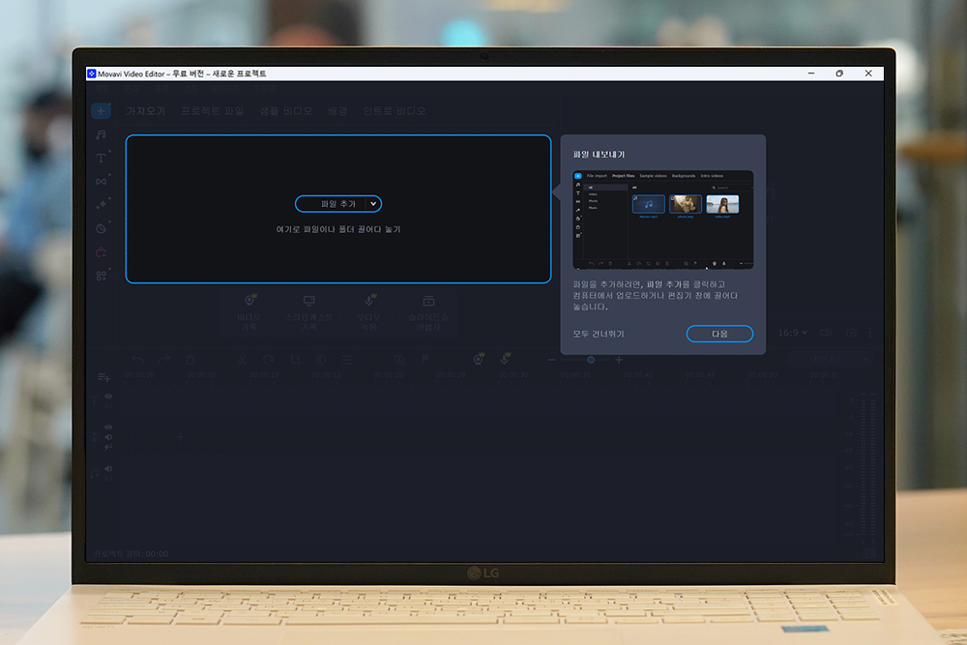Select the Split scissors tool

pyautogui.click(x=243, y=360)
